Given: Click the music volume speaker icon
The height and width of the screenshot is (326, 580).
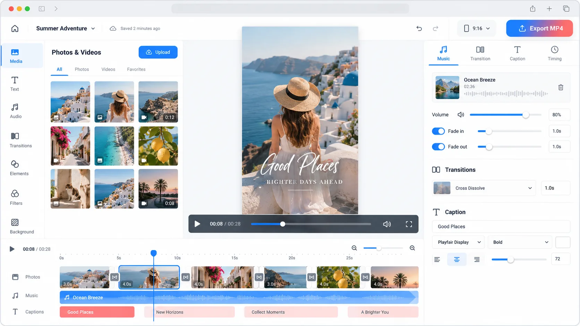Looking at the screenshot, I should coord(461,115).
